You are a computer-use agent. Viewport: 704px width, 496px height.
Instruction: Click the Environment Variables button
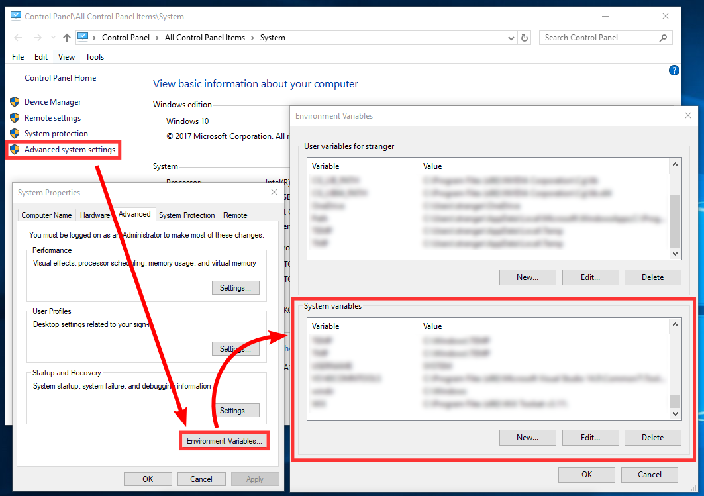tap(224, 441)
